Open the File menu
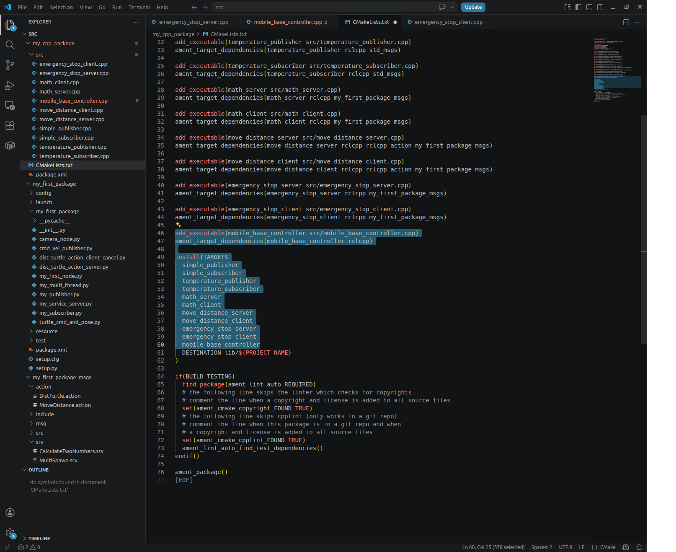Viewport: 676px width, 552px height. (x=22, y=7)
